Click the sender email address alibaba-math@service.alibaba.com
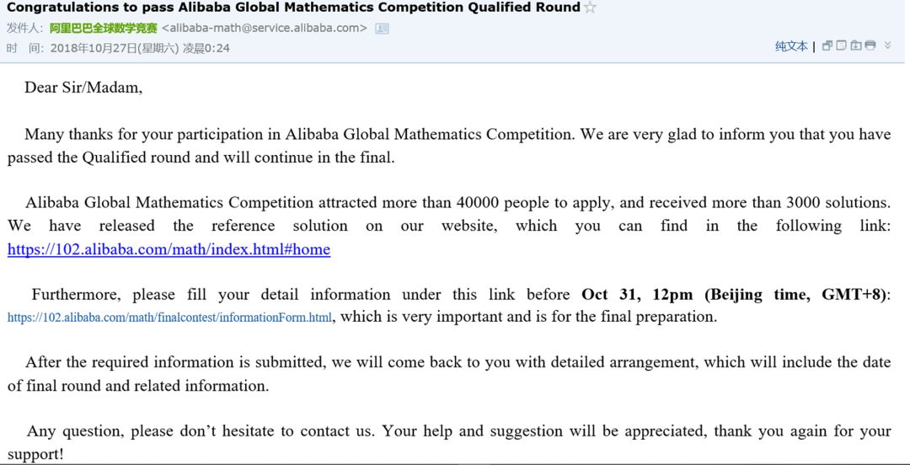 [x=264, y=28]
